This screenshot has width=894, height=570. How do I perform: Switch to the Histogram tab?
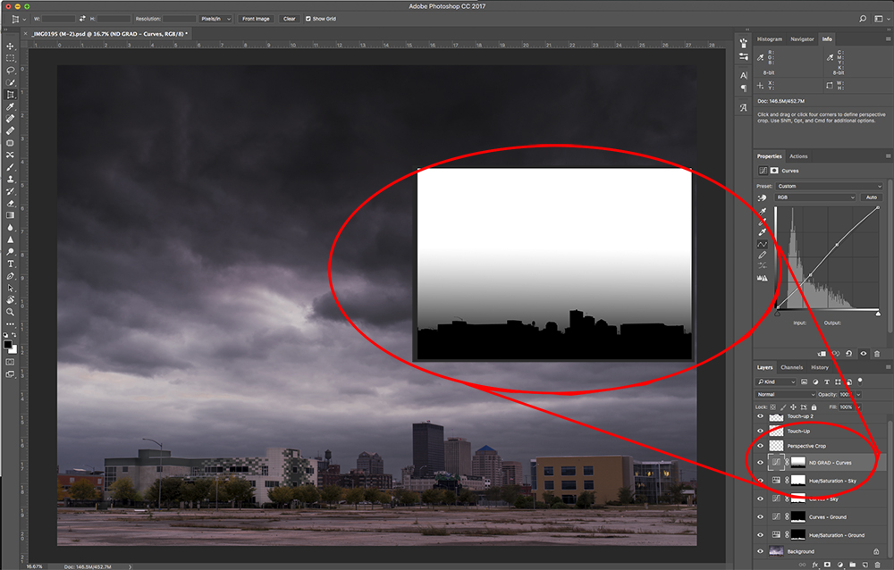[x=770, y=39]
